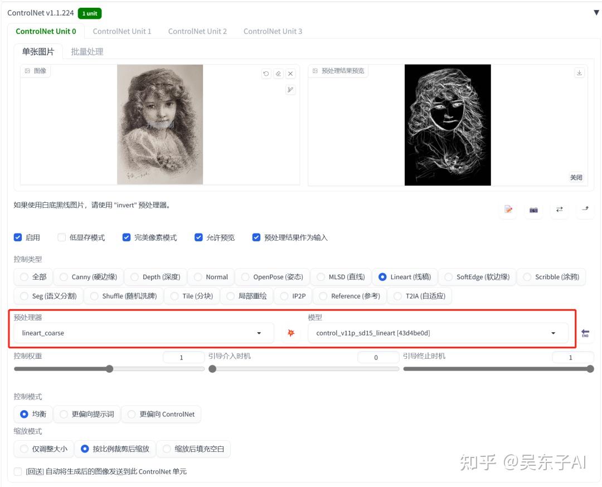Image resolution: width=602 pixels, height=487 pixels.
Task: Disable the 完美像素模式 checkbox
Action: point(127,237)
